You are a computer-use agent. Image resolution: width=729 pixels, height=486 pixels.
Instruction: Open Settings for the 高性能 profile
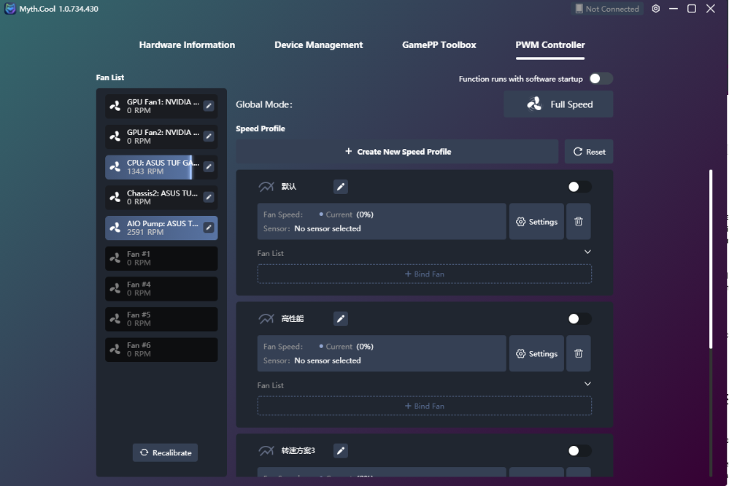[x=536, y=353]
